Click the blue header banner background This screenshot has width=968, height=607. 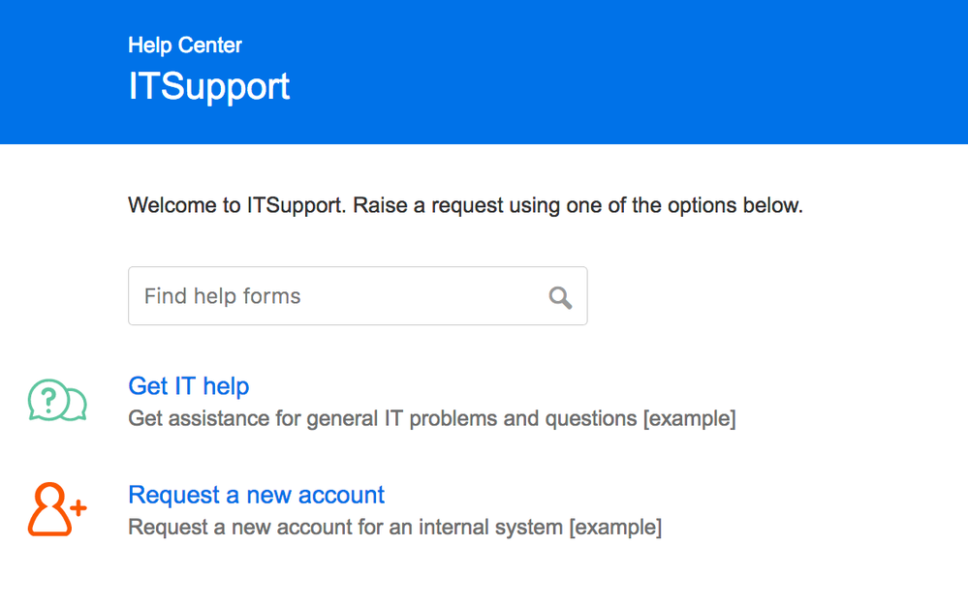point(630,73)
